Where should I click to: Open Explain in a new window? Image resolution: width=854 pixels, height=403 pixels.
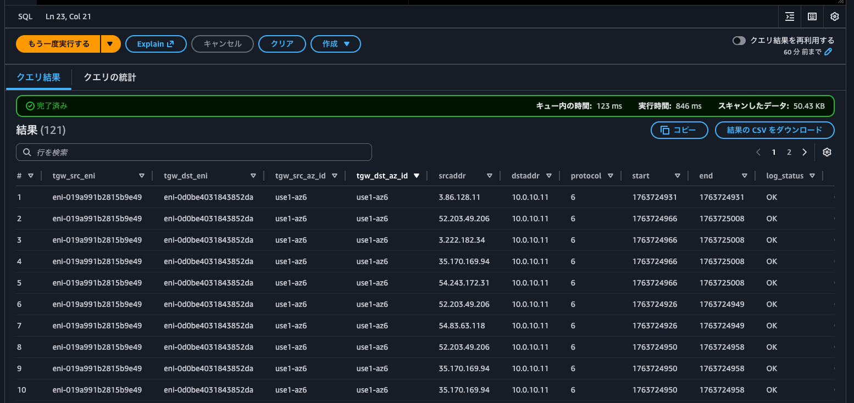pyautogui.click(x=156, y=44)
